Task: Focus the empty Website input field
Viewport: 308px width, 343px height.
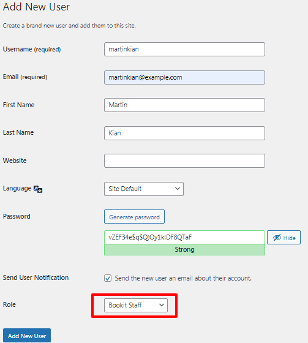Action: pos(184,160)
